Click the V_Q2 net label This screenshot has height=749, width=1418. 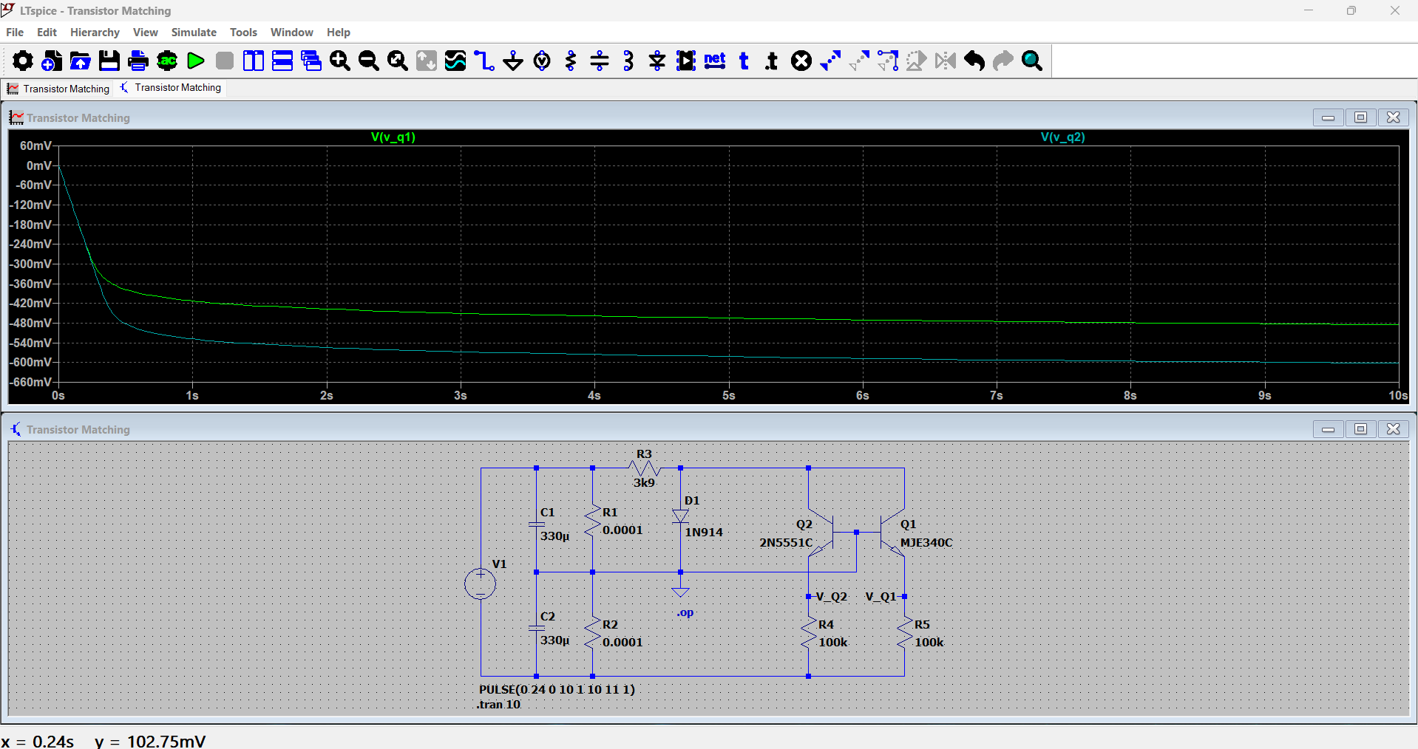tap(832, 597)
